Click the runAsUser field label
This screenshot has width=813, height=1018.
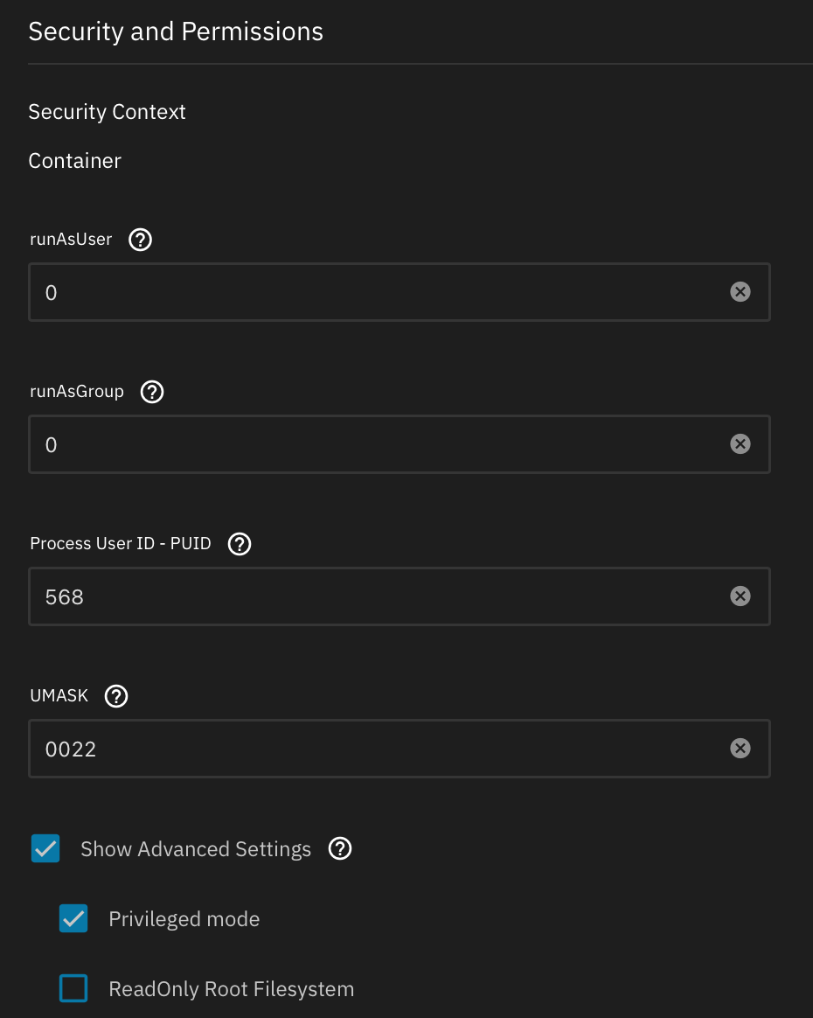click(x=71, y=240)
